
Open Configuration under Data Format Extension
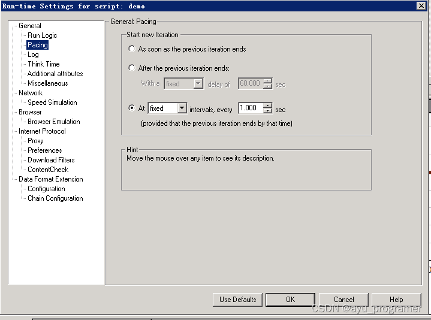(46, 189)
